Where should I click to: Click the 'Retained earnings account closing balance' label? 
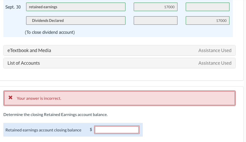click(x=43, y=130)
